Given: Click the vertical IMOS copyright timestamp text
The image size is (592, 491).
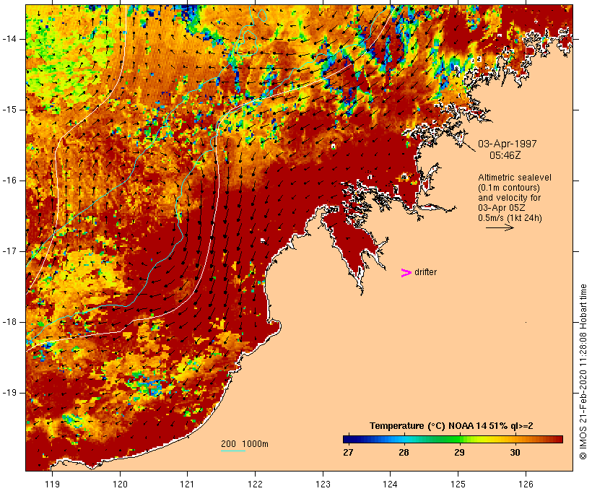Looking at the screenshot, I should click(583, 372).
